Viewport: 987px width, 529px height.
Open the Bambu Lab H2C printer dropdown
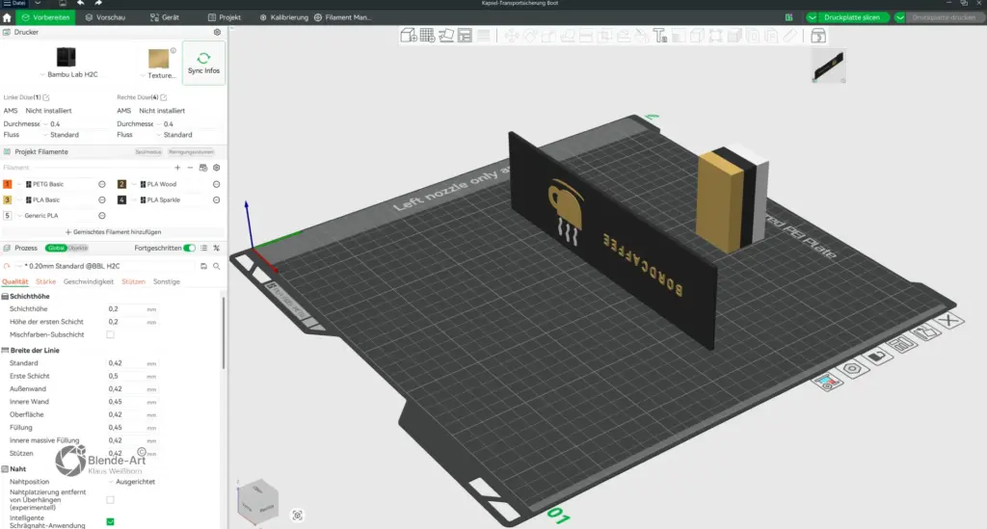[x=69, y=74]
